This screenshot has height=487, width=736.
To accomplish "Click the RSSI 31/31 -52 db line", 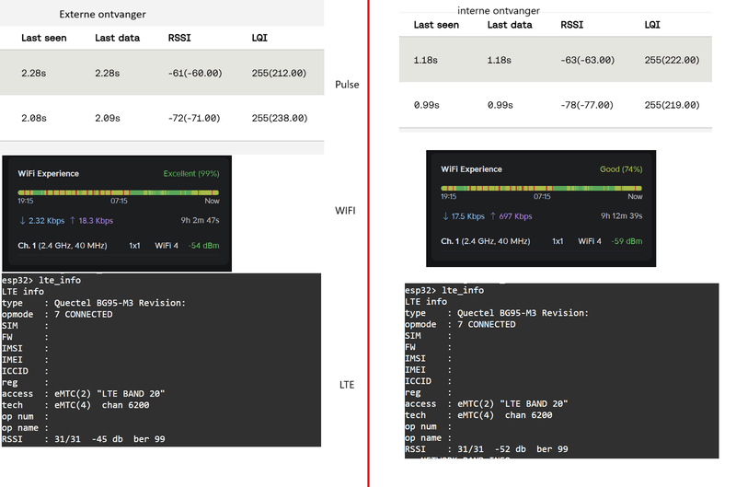I will click(487, 449).
